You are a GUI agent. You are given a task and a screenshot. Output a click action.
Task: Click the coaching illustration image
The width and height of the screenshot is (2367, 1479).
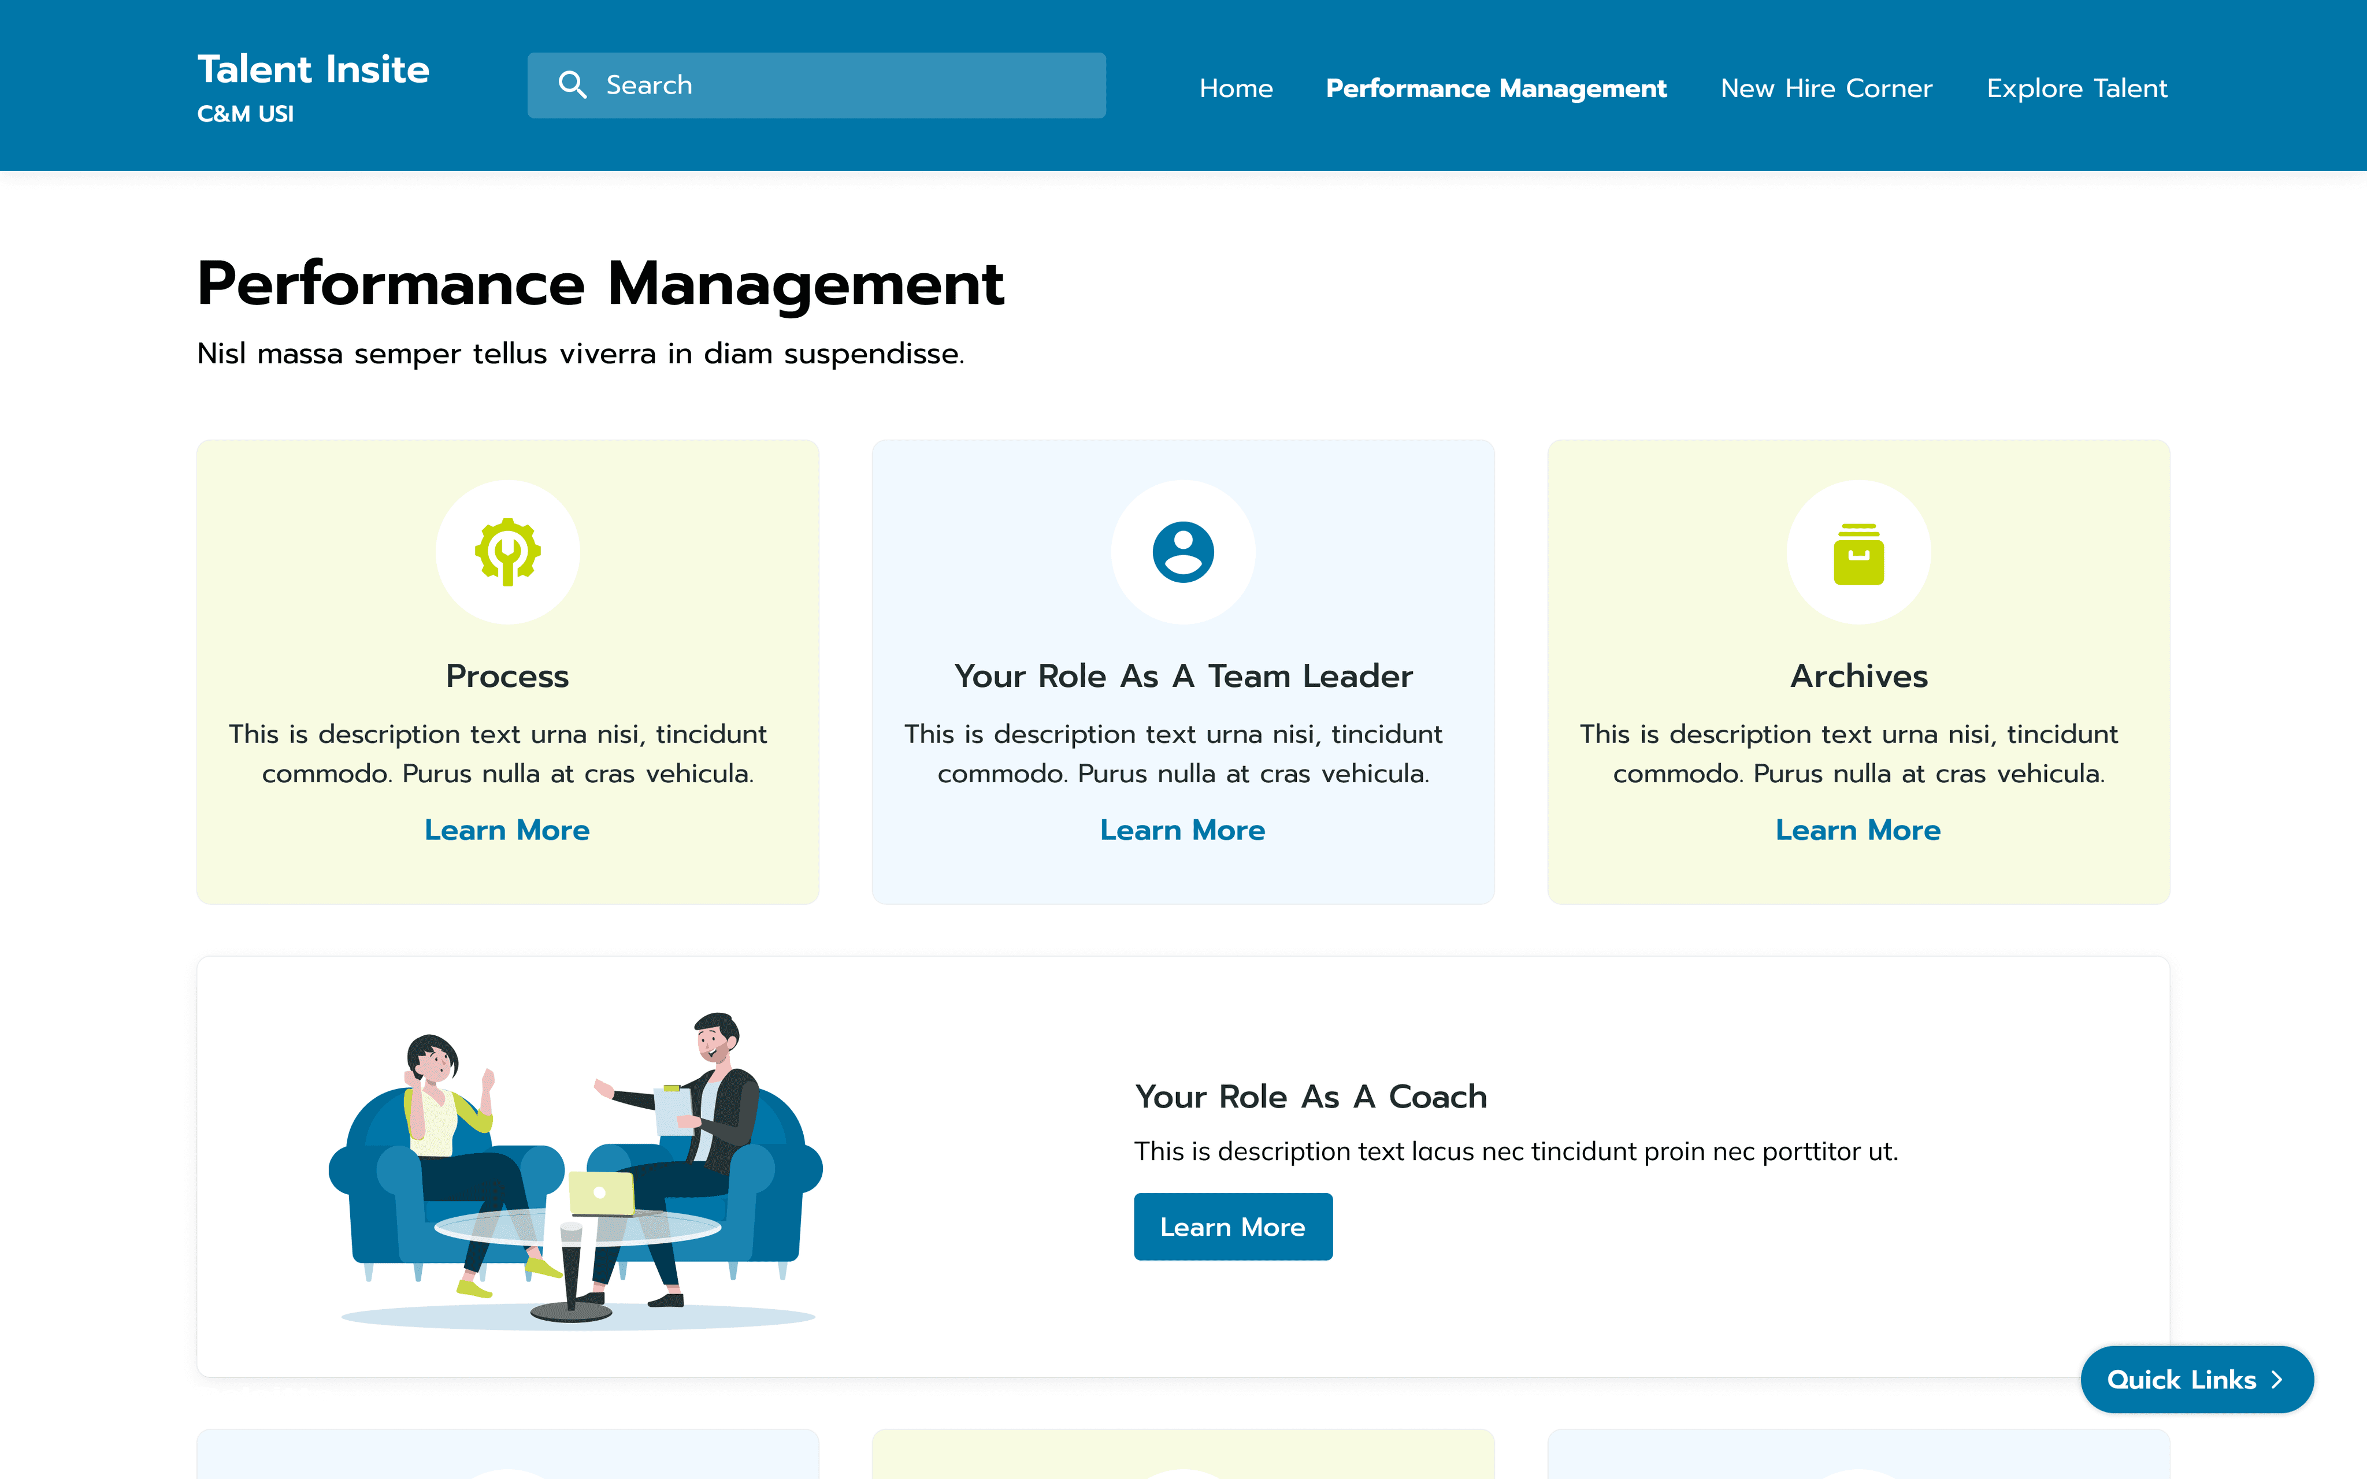point(576,1170)
